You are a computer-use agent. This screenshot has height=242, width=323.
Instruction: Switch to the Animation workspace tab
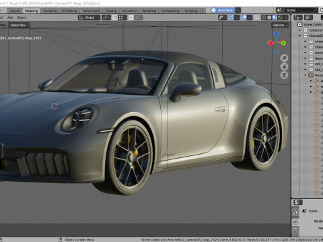pos(129,11)
